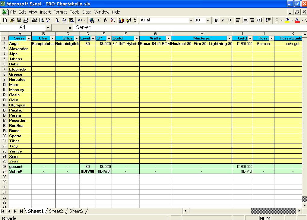Click the Cut scissors icon
Image resolution: width=307 pixels, height=220 pixels.
[x=57, y=20]
